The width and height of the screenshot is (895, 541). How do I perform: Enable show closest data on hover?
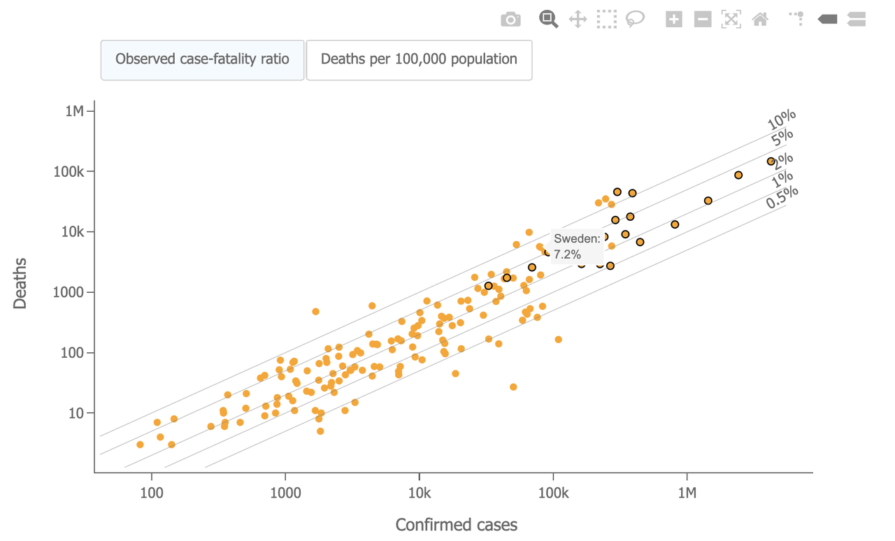pos(828,20)
